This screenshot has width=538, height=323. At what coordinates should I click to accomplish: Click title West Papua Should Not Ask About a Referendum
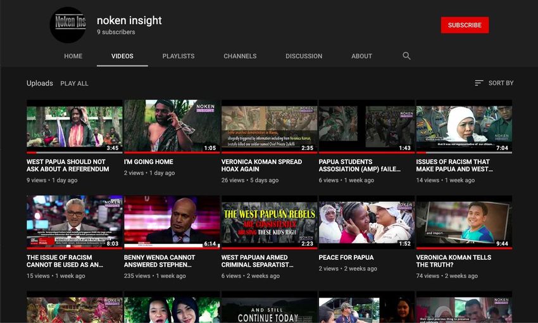click(x=68, y=165)
